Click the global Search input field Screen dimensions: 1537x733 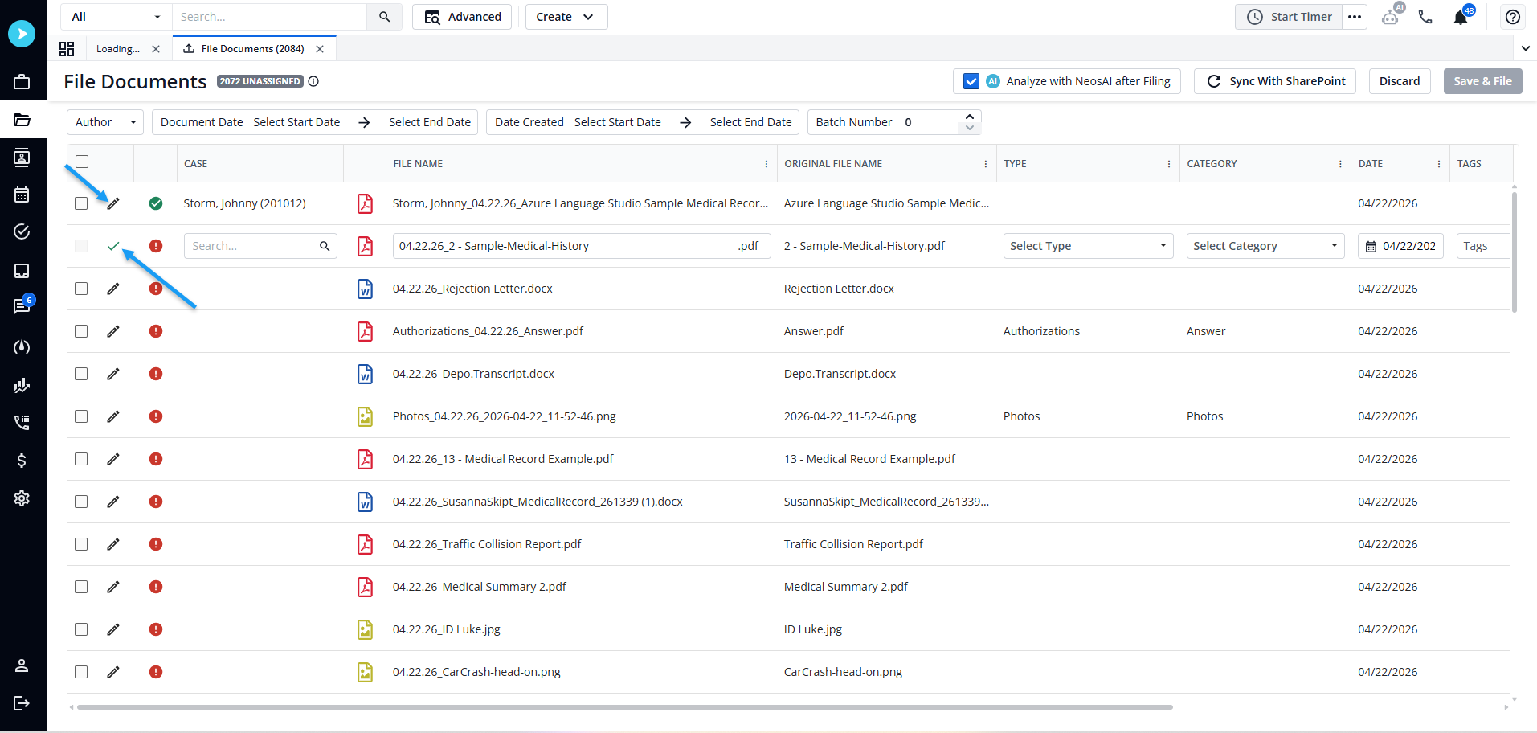click(270, 17)
